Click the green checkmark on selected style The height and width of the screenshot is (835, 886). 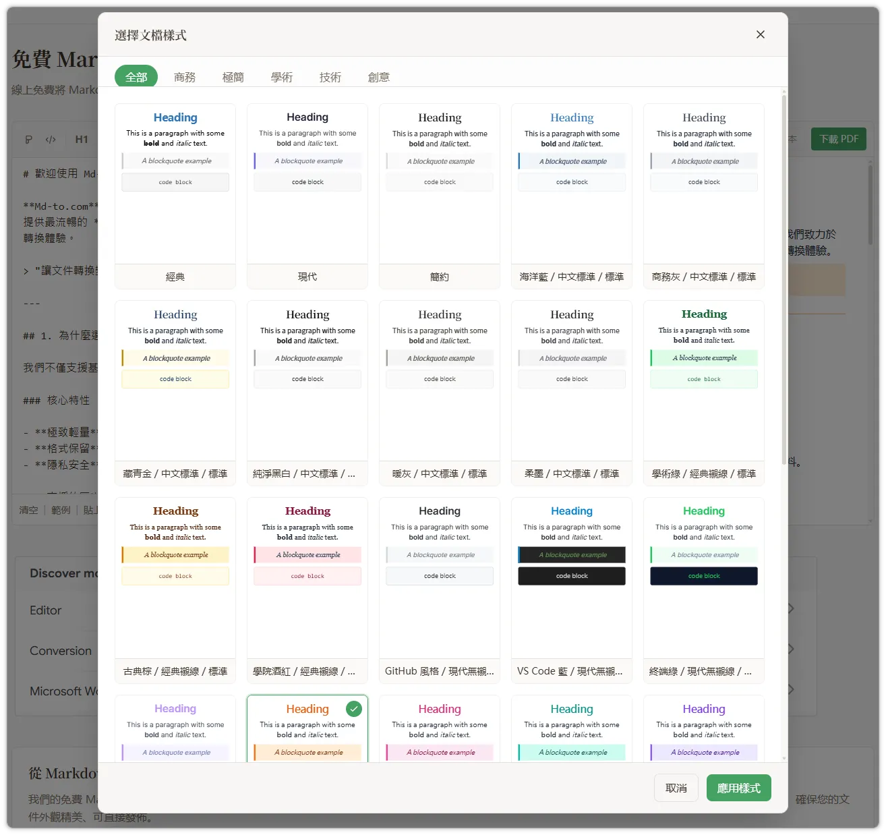point(354,708)
